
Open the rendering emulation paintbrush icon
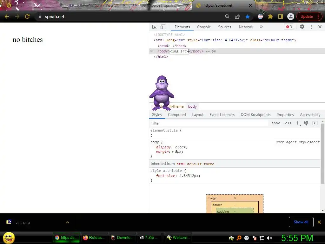[306, 123]
